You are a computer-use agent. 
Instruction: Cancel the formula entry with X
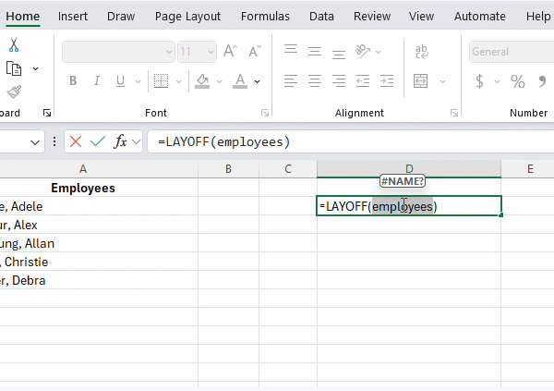[x=76, y=141]
